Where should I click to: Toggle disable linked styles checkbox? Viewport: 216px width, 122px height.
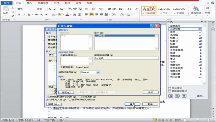click(169, 91)
